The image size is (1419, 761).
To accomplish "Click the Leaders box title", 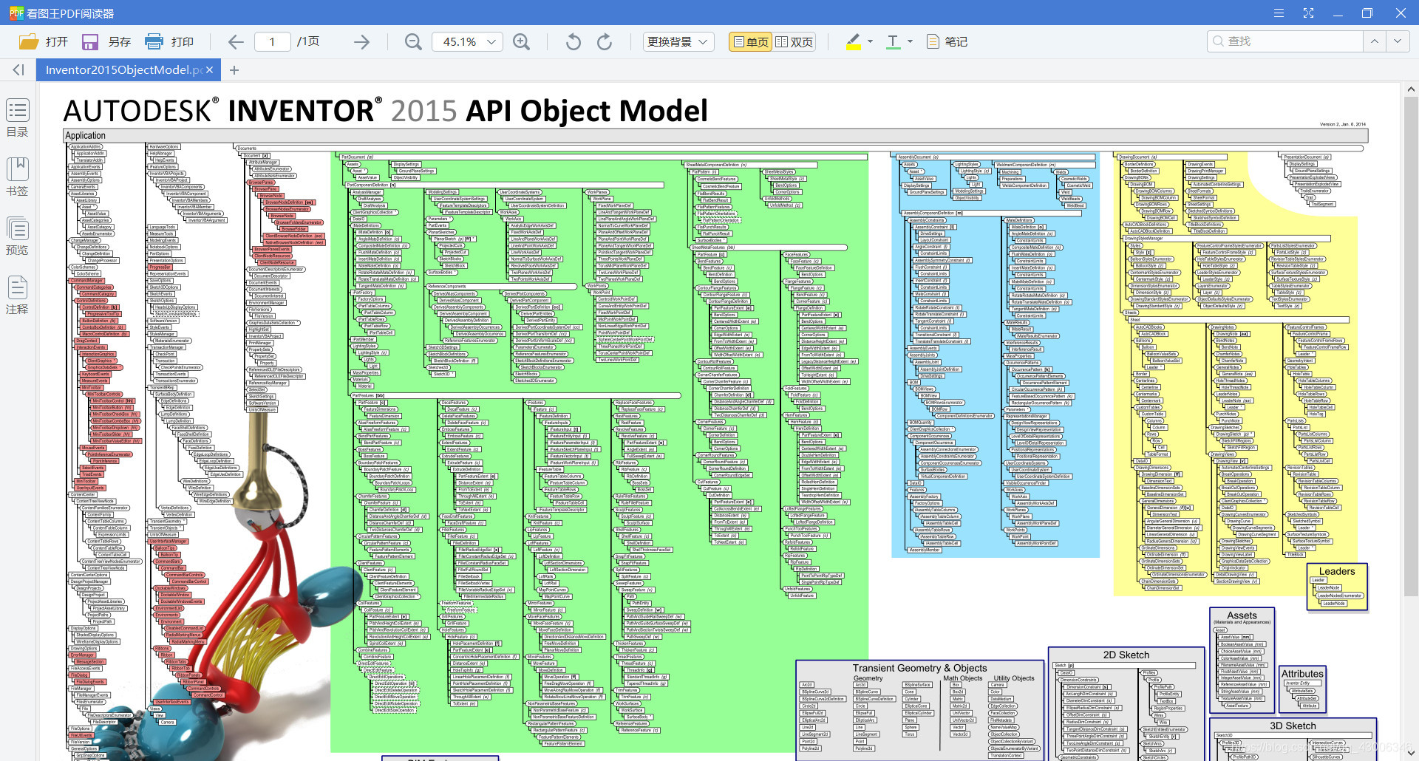I will pos(1337,571).
